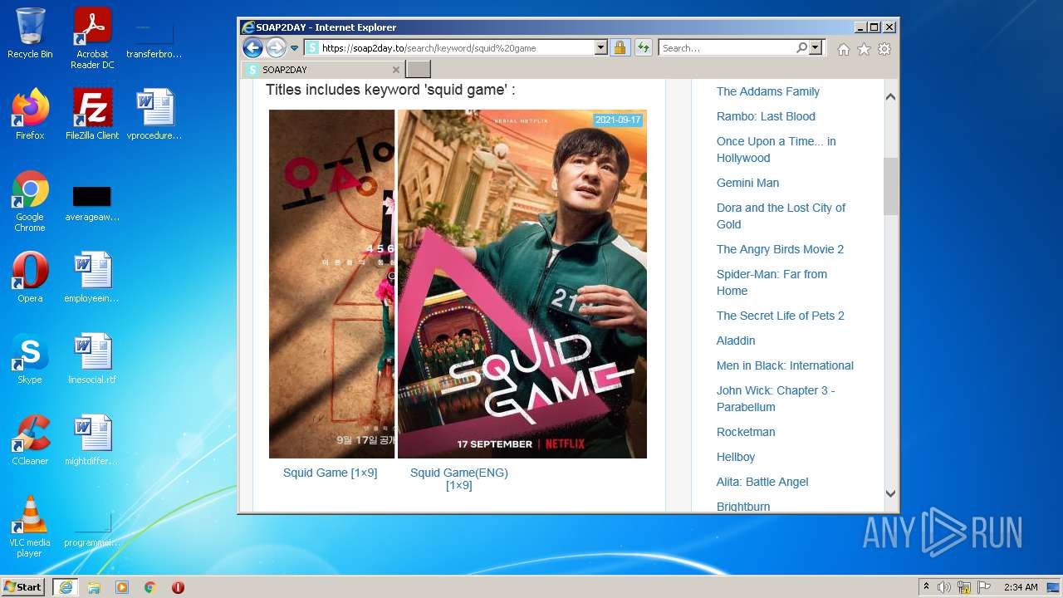The height and width of the screenshot is (598, 1063).
Task: Open the Start menu
Action: click(x=23, y=587)
